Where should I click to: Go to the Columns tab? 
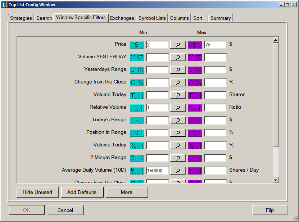[x=180, y=18]
